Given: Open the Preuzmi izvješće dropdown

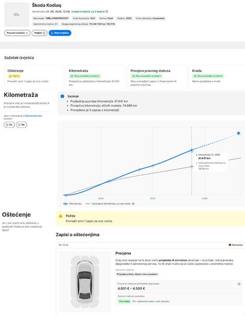Looking at the screenshot, I should tap(17, 33).
